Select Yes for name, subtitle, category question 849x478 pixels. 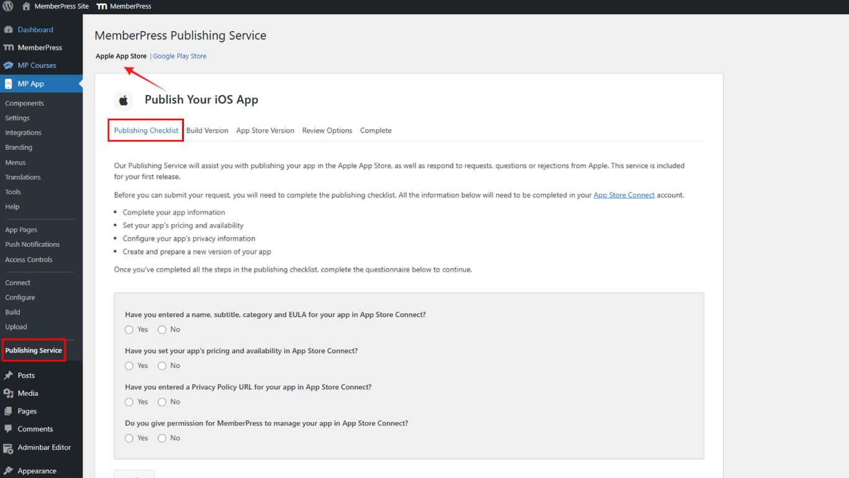pyautogui.click(x=129, y=330)
